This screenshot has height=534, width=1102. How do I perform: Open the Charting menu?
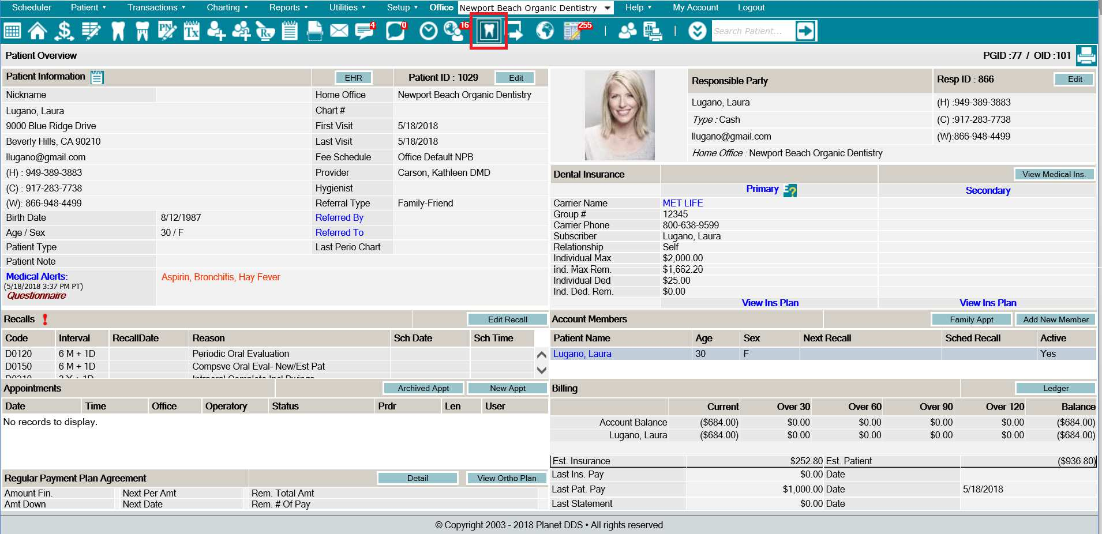pos(227,7)
